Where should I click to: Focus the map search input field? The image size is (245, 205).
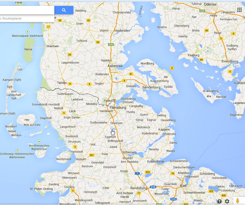[27, 10]
